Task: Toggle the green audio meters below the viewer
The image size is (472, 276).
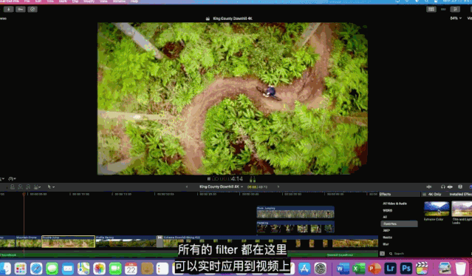Action: [253, 179]
